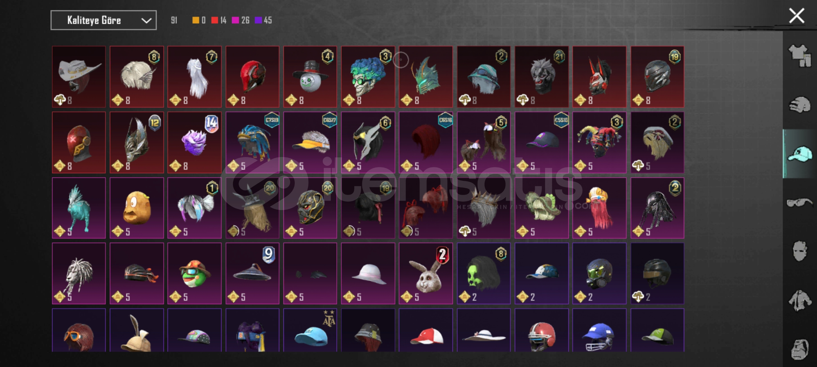Open the outfit set category icon
The width and height of the screenshot is (817, 367).
tap(799, 56)
